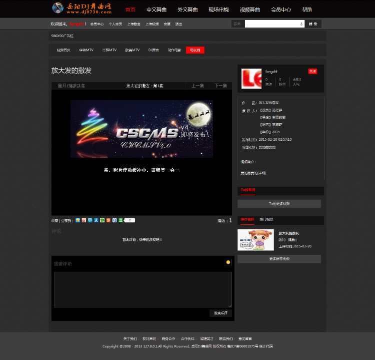Screen dimensions: 375x360
Task: Select the Ta的视频 tab
Action: [248, 190]
